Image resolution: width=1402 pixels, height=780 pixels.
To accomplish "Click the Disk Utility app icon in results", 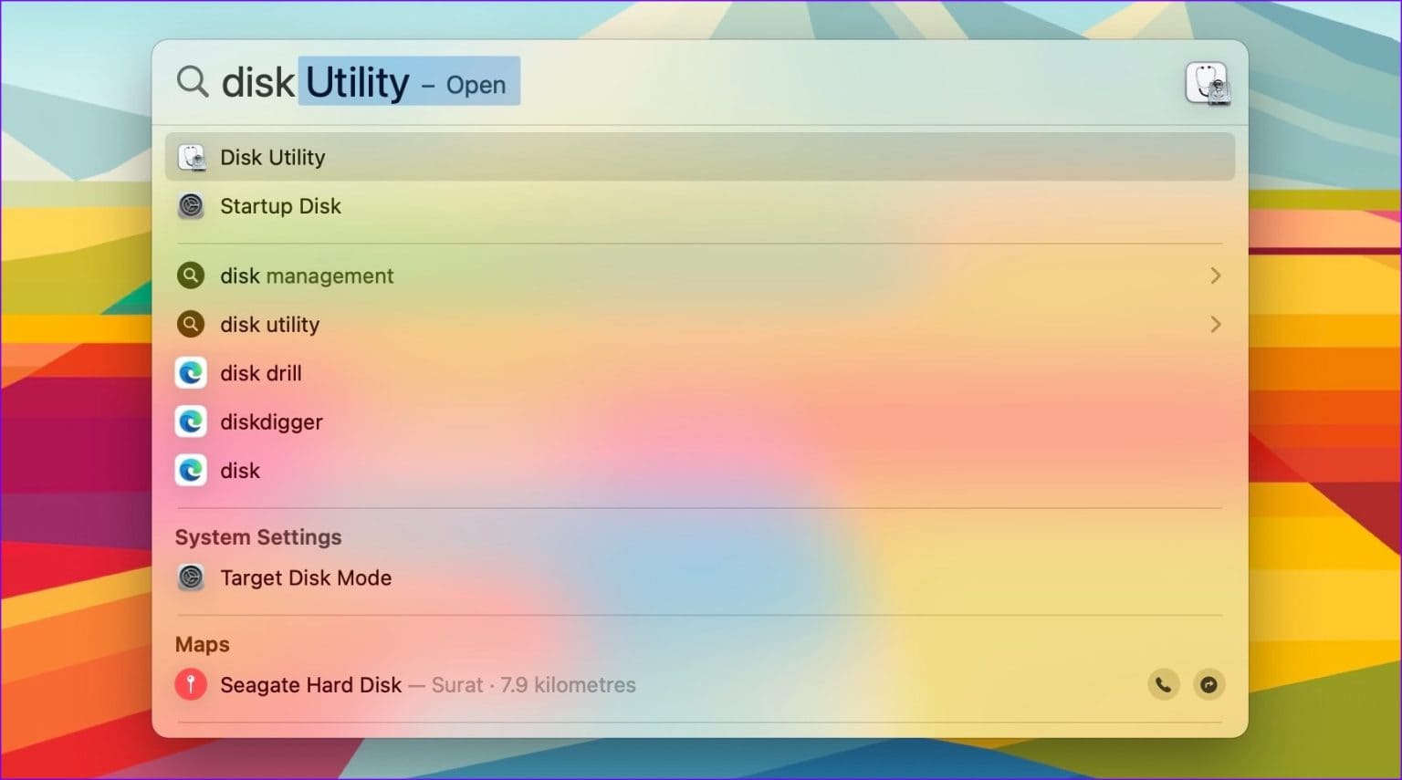I will [192, 158].
